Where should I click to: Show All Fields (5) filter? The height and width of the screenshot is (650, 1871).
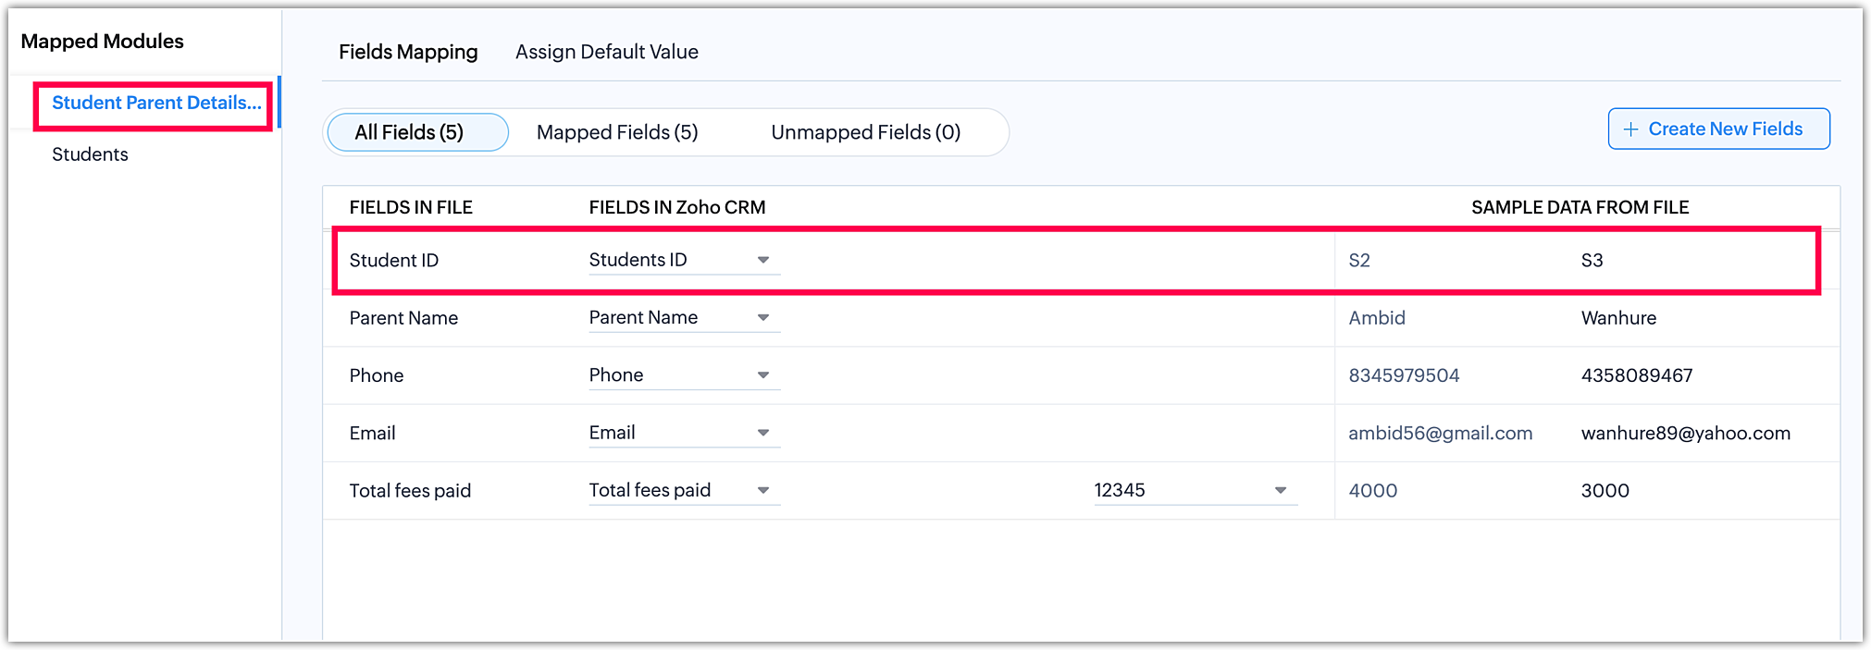[x=409, y=132]
